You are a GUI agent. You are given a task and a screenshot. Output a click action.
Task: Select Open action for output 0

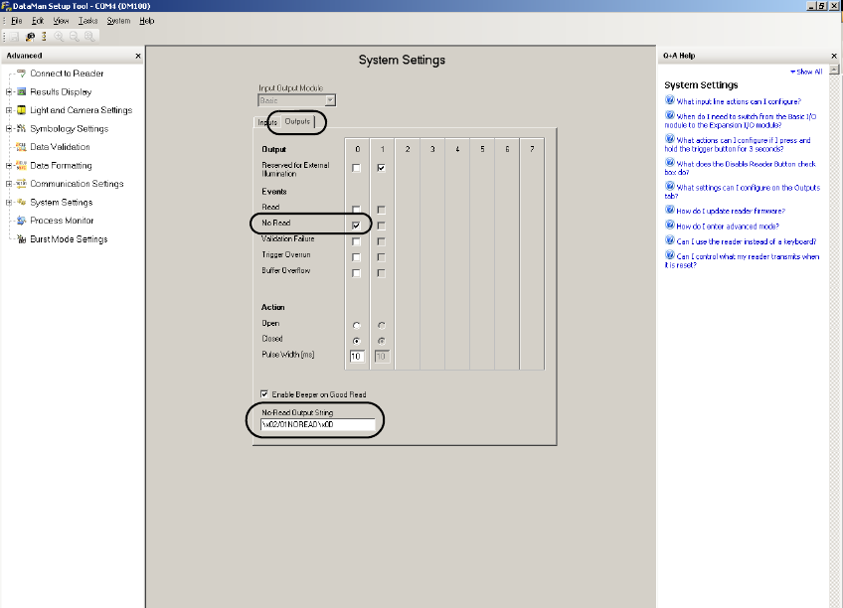(357, 326)
